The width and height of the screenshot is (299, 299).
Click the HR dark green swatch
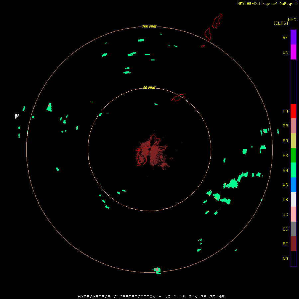tap(293, 155)
